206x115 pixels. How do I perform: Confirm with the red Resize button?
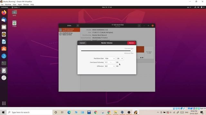(131, 43)
